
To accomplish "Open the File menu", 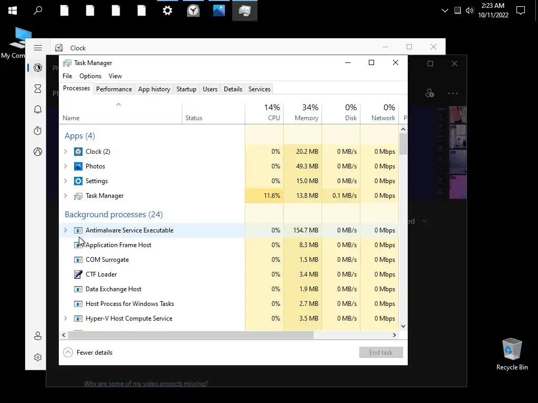I will tap(67, 76).
